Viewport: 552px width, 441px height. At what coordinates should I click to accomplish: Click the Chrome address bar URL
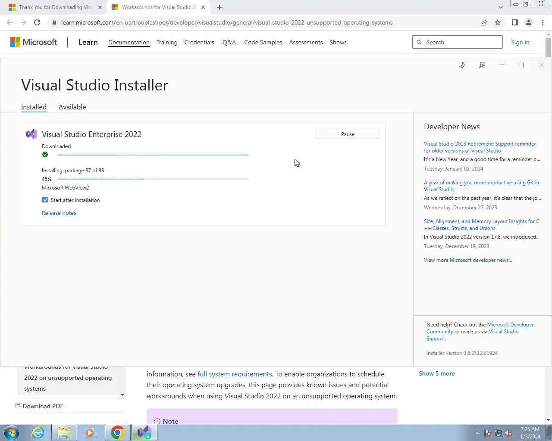(227, 22)
